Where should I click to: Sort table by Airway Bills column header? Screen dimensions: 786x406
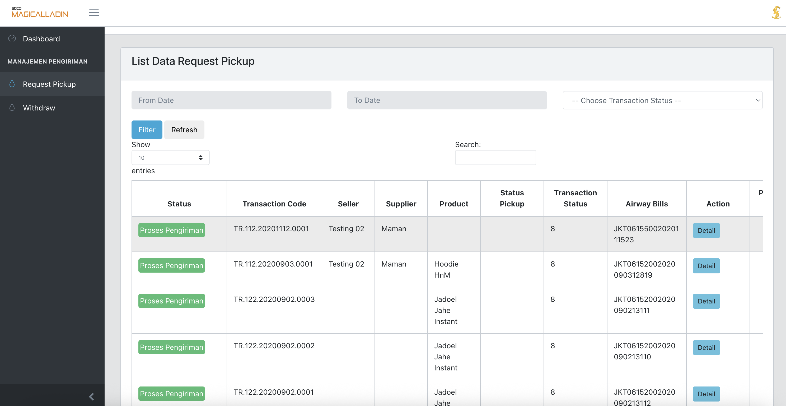(647, 204)
